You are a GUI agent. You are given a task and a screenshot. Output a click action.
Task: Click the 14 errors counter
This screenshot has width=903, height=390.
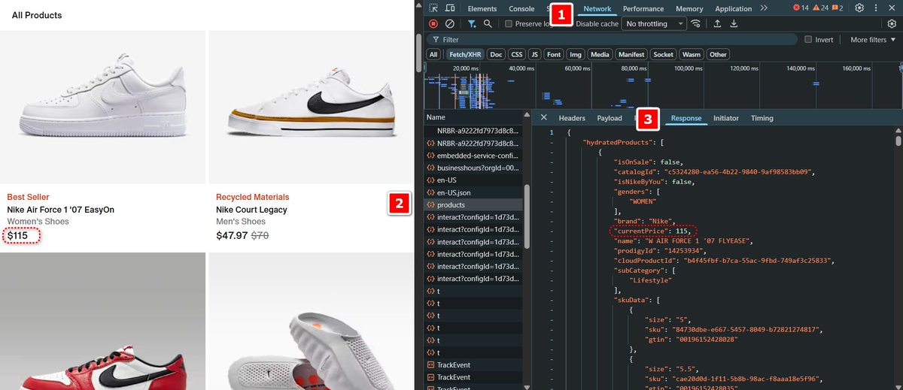(801, 8)
